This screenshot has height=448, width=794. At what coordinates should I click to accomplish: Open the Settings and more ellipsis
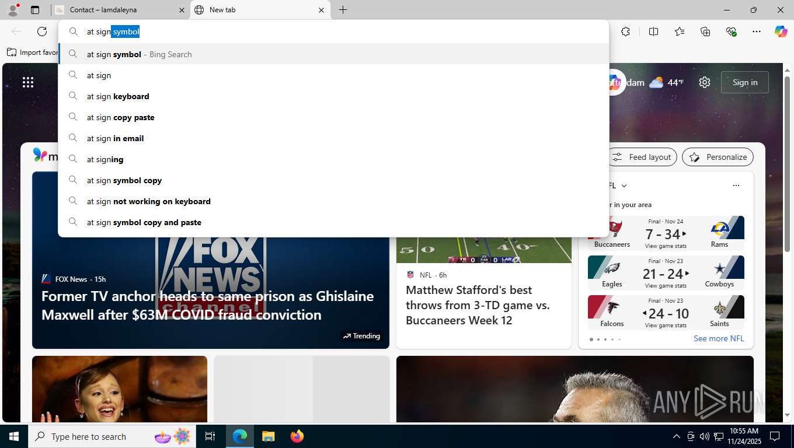(x=757, y=32)
